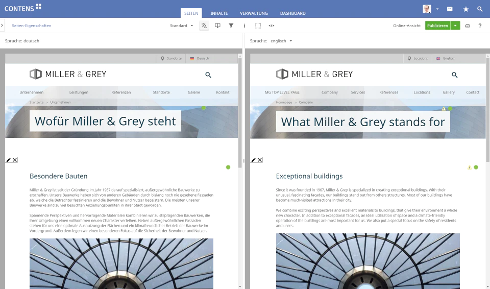Open the filter funnel icon
The width and height of the screenshot is (490, 289).
(231, 26)
